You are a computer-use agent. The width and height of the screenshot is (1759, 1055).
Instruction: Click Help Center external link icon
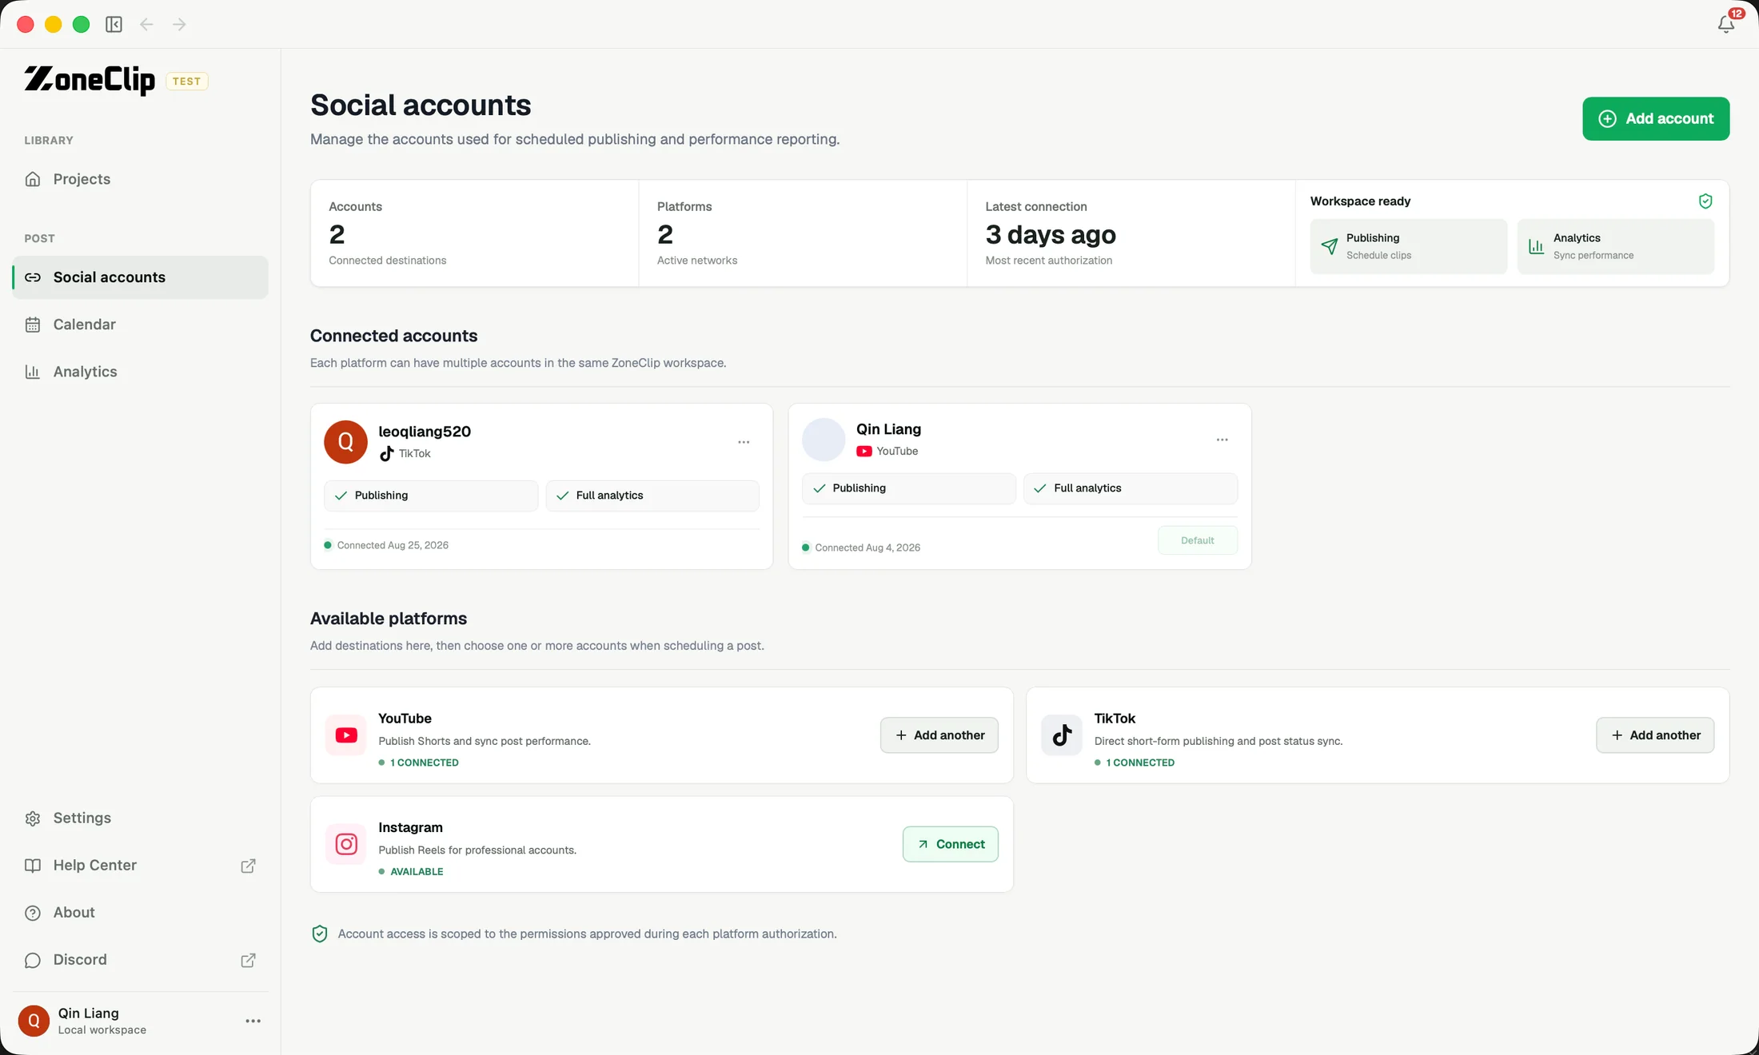coord(249,866)
